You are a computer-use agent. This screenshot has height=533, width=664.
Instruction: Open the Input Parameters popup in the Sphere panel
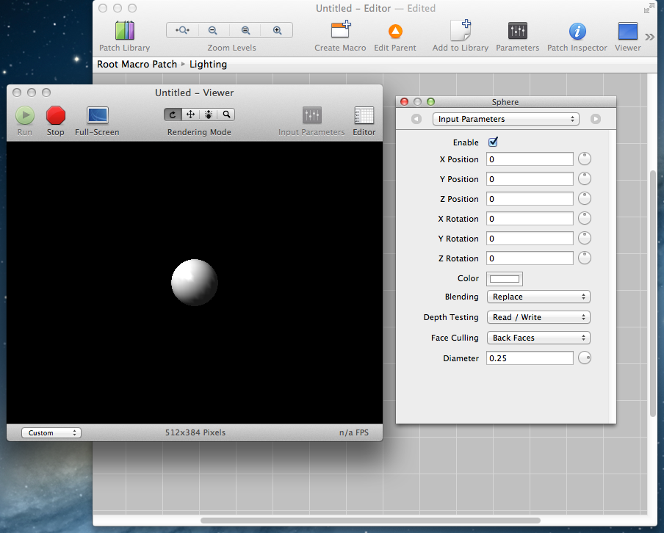point(505,119)
